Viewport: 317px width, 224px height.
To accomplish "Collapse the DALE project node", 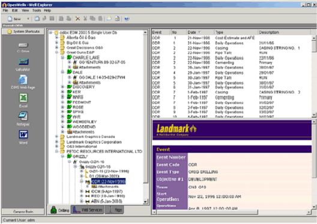I will pos(62,72).
